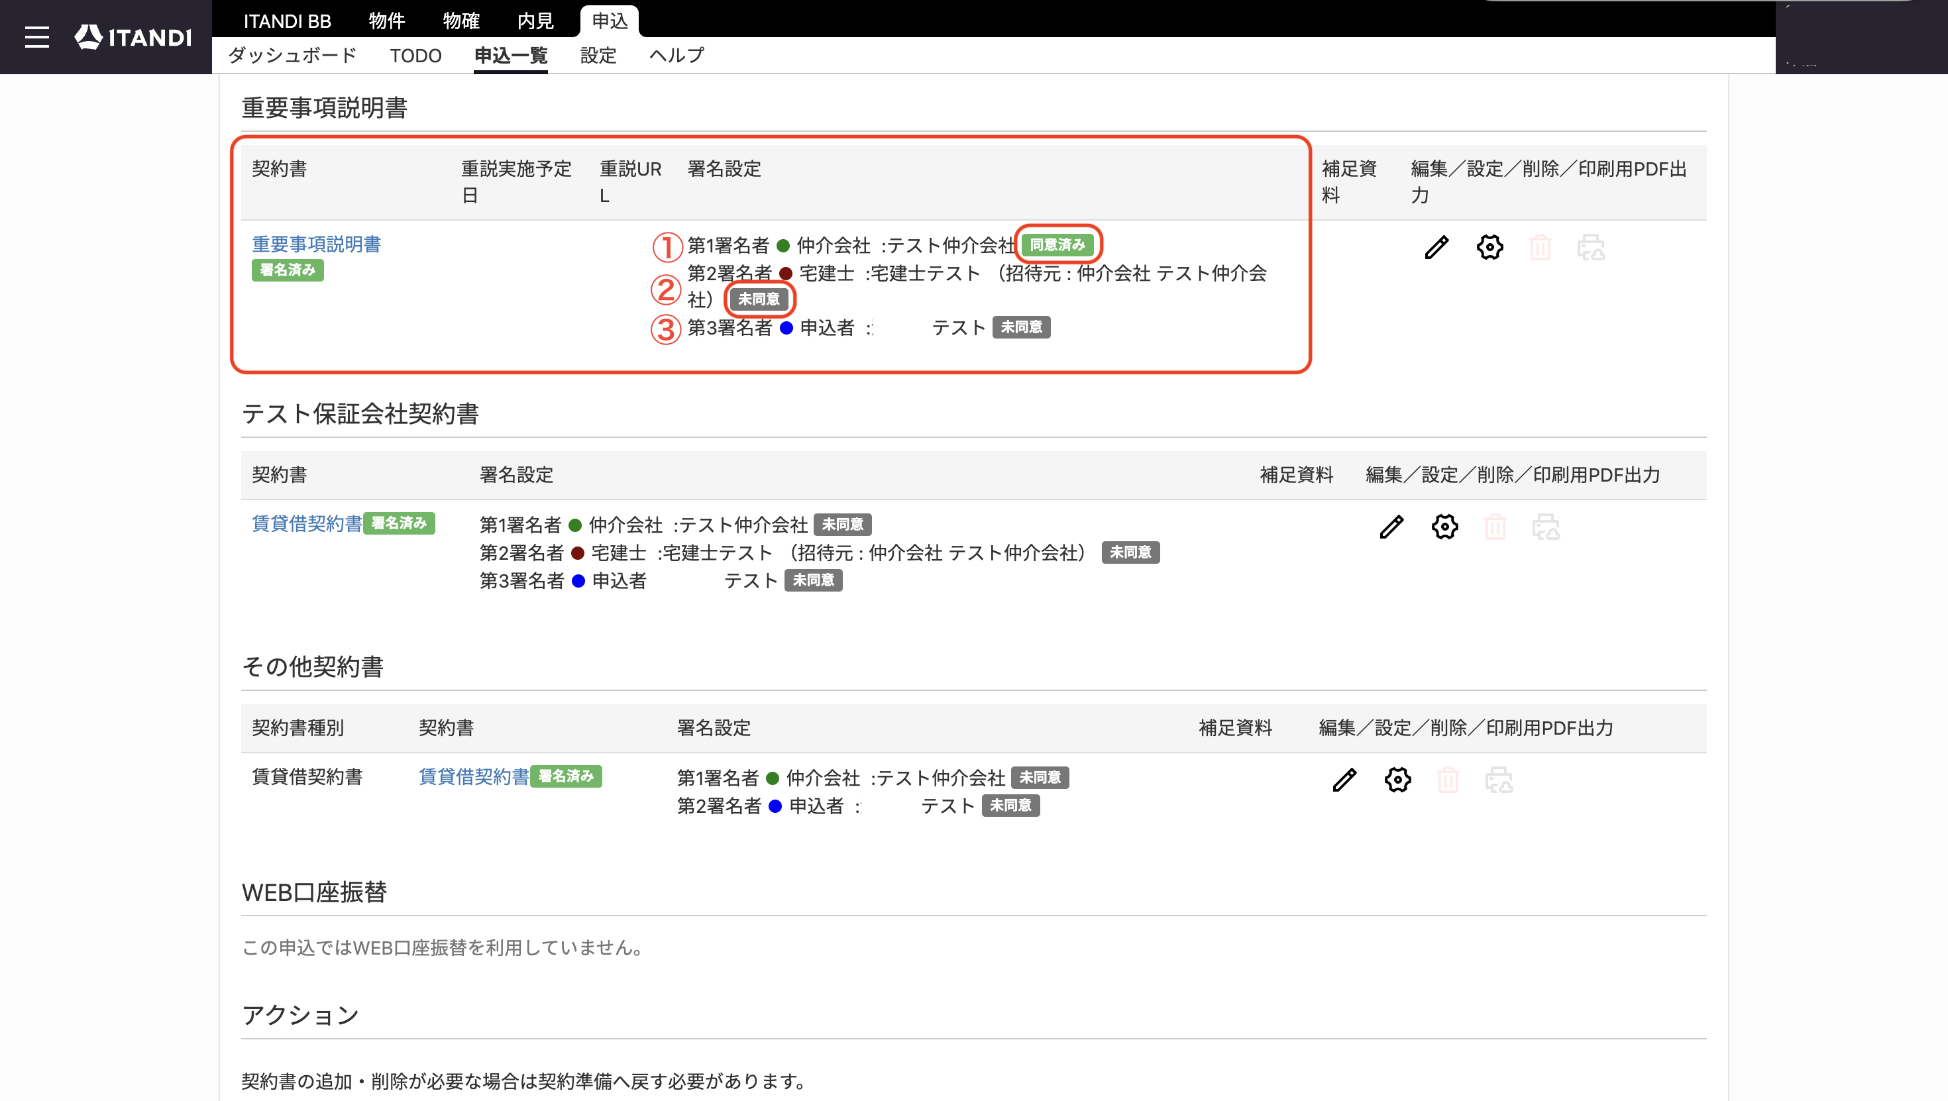
Task: Open the hamburger menu icon
Action: [36, 37]
